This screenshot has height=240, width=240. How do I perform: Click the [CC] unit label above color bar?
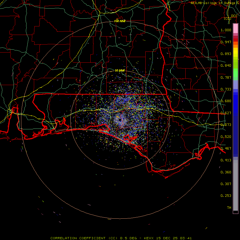[x=228, y=18]
